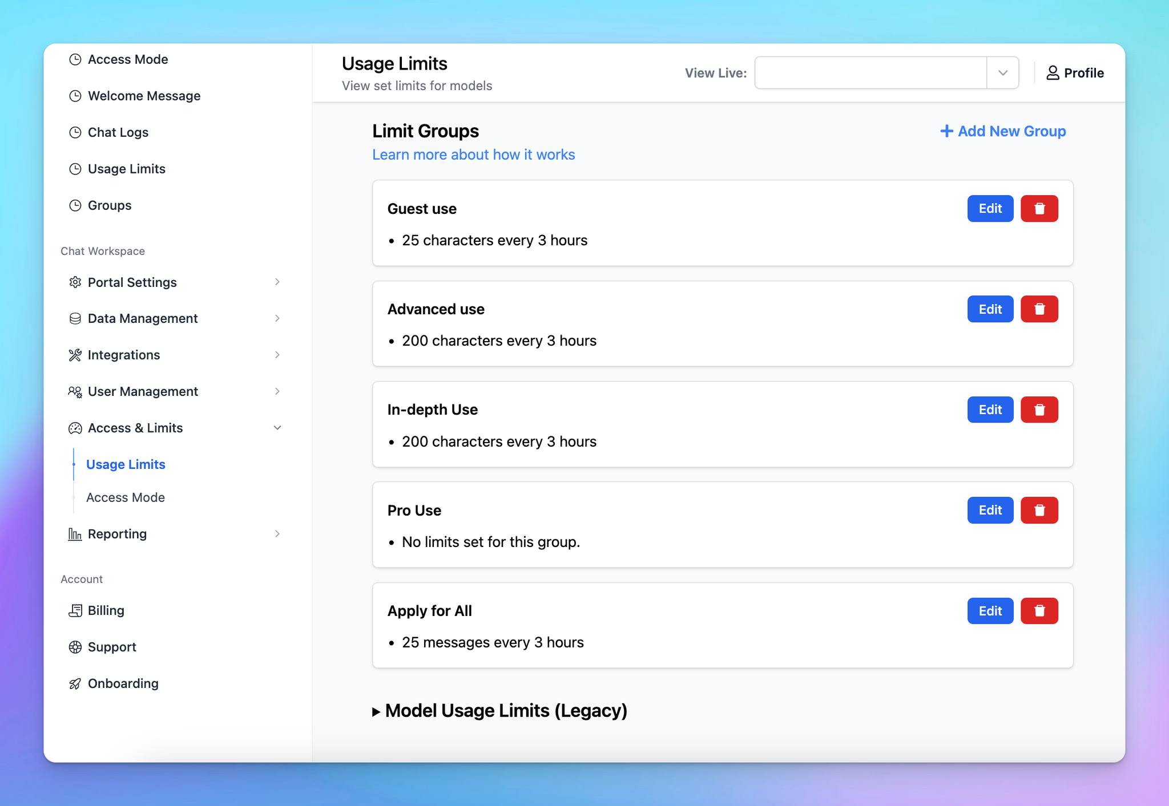Click '25 characters every 3 hours' text
The image size is (1169, 806).
pyautogui.click(x=494, y=240)
